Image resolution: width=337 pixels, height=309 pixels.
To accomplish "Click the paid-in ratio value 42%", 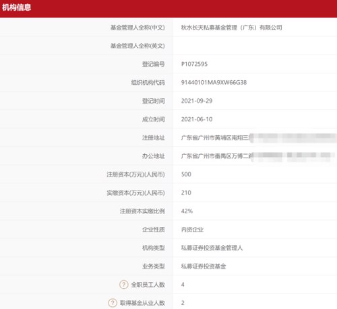I will 187,211.
